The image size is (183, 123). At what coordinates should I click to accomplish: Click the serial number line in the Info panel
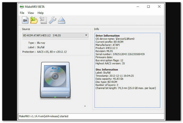[x=120, y=54]
